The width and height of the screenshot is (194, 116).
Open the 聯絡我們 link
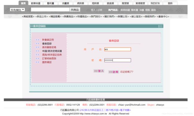tap(150, 17)
